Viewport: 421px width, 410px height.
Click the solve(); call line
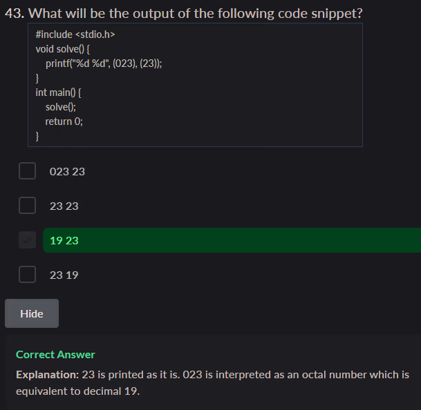[60, 106]
